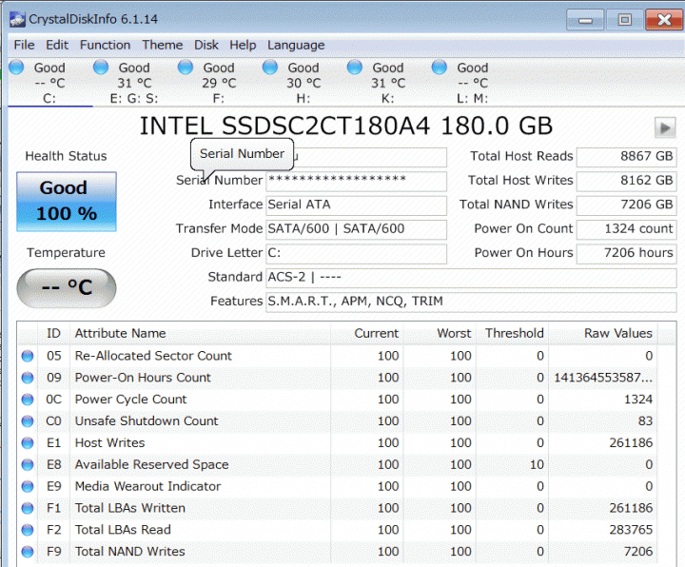
Task: Click the 31 °C temperature under K: drive
Action: 388,83
